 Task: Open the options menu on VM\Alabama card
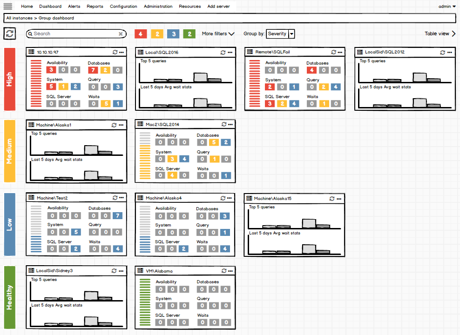[x=230, y=270]
